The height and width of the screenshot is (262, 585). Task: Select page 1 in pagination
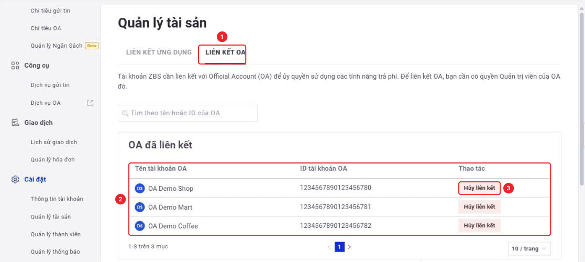tap(339, 247)
